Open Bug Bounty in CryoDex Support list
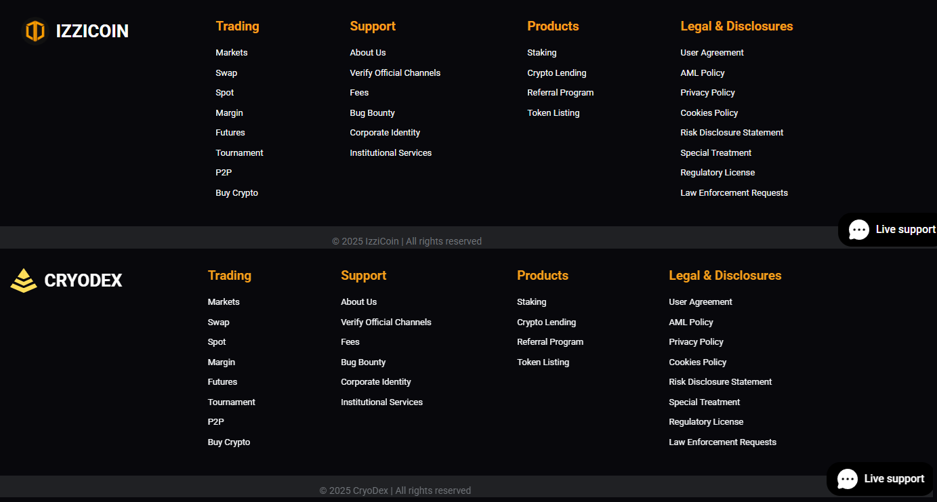The width and height of the screenshot is (937, 502). click(363, 362)
